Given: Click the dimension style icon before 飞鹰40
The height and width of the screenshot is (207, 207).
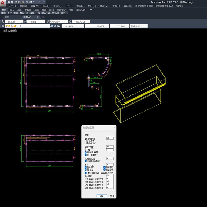Looking at the screenshot, I should tap(25, 21).
